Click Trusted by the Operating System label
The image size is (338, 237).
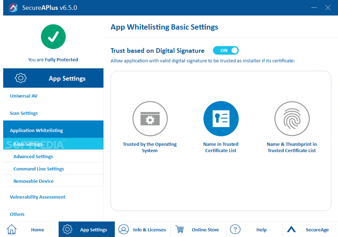(150, 147)
